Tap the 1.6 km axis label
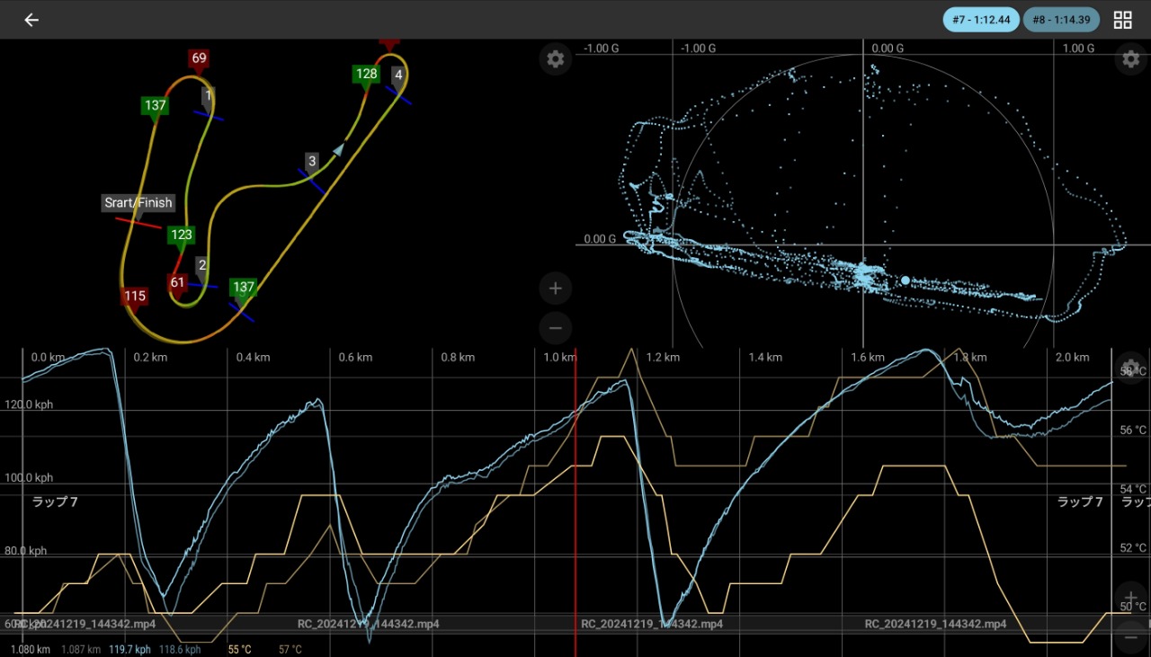The height and width of the screenshot is (657, 1151). coord(868,358)
